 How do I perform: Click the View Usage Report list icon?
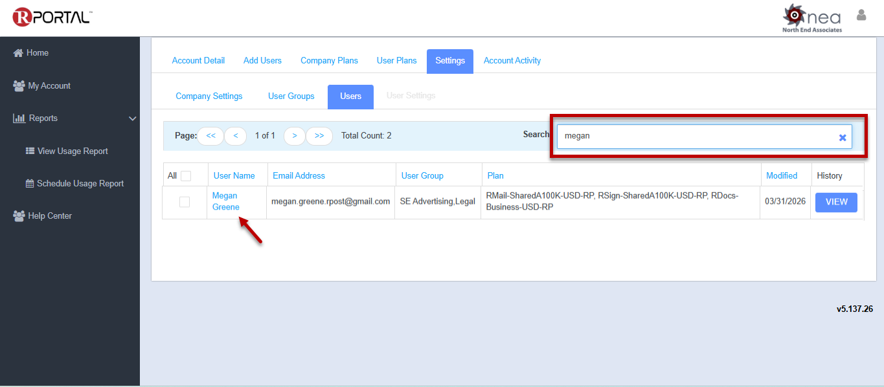coord(30,151)
